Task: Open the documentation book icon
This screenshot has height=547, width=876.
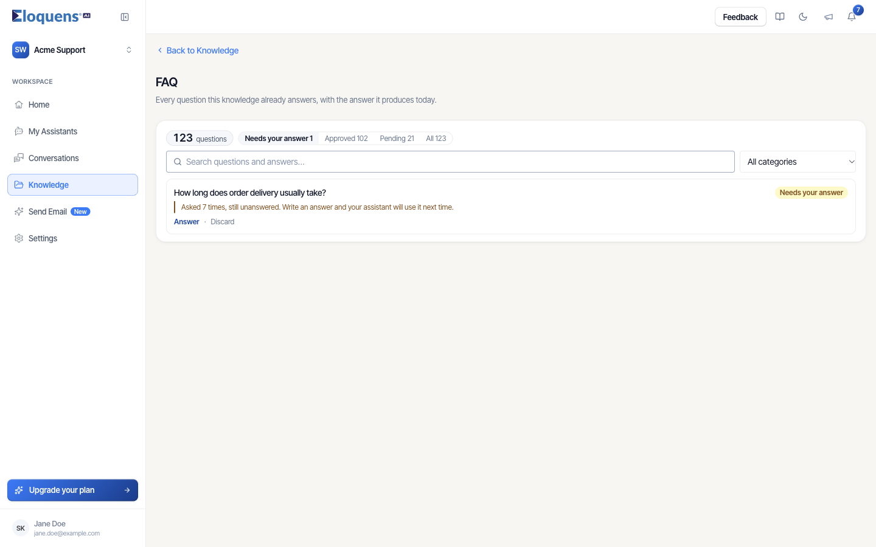Action: click(780, 17)
